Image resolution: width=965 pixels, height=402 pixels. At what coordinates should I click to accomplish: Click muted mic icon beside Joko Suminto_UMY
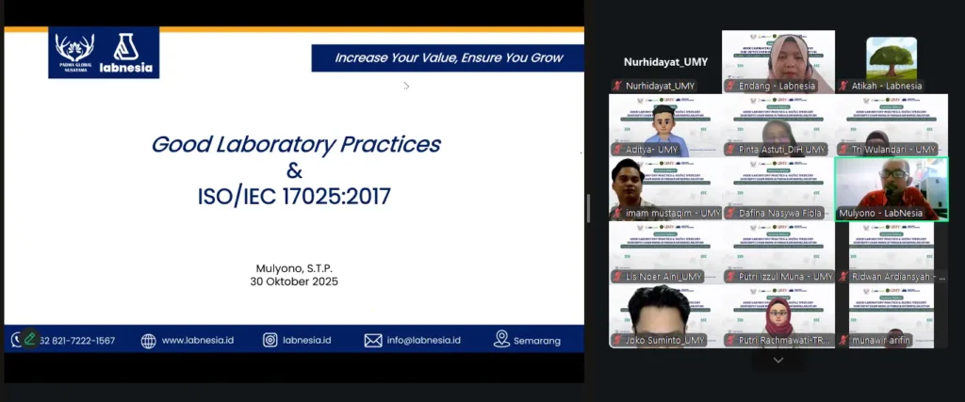point(617,340)
